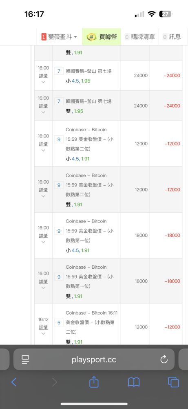
Task: Tap number 5 box in 16:12 row
Action: point(59,323)
